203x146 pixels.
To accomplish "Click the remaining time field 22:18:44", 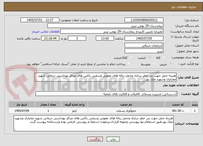I will pos(50,38).
